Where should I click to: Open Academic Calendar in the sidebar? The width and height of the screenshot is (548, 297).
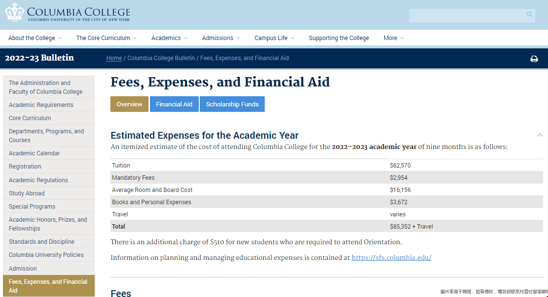tap(34, 153)
